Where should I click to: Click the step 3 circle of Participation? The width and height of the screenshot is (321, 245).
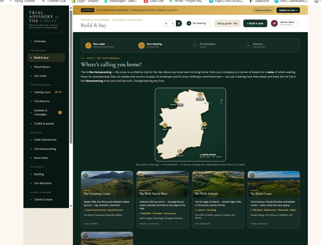[195, 45]
